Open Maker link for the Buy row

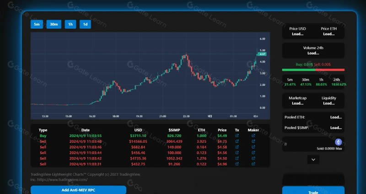[253, 135]
